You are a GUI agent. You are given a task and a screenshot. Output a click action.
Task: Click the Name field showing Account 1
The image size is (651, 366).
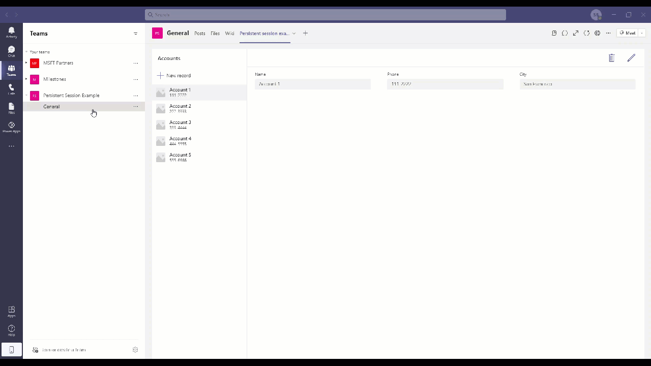pos(313,84)
